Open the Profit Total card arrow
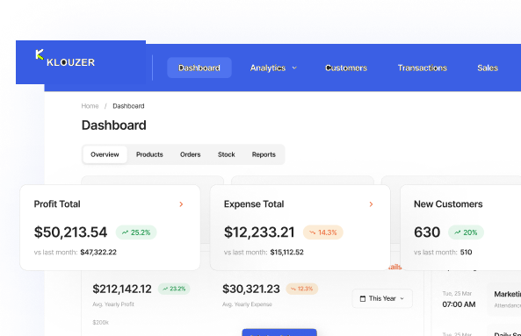Viewport: 521px width, 336px height. pyautogui.click(x=181, y=204)
